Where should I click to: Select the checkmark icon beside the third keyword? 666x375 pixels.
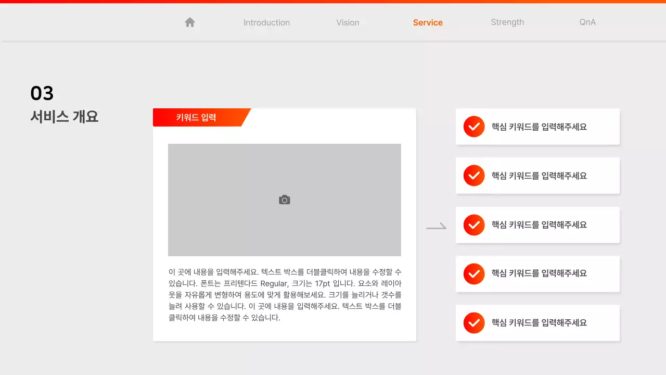point(474,225)
